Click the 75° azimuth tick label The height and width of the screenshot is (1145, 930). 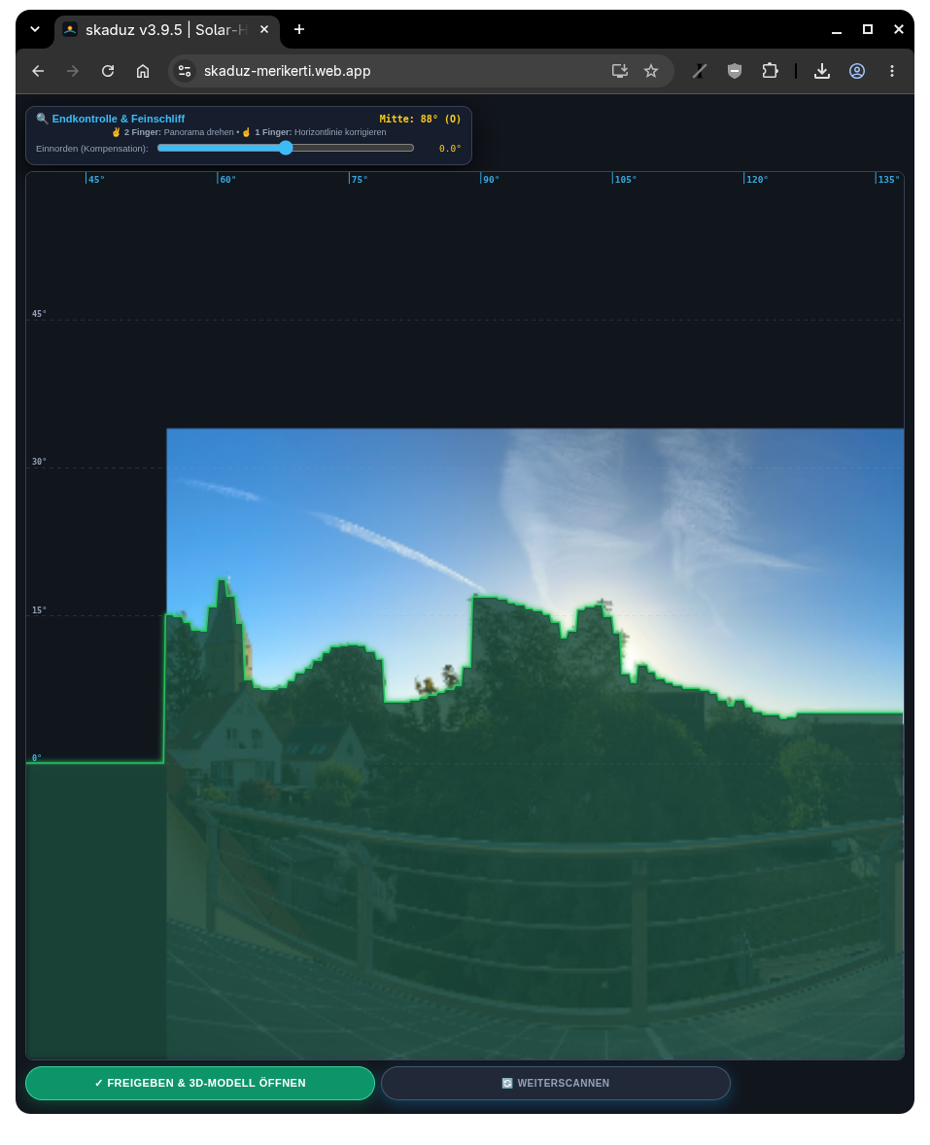(x=360, y=179)
